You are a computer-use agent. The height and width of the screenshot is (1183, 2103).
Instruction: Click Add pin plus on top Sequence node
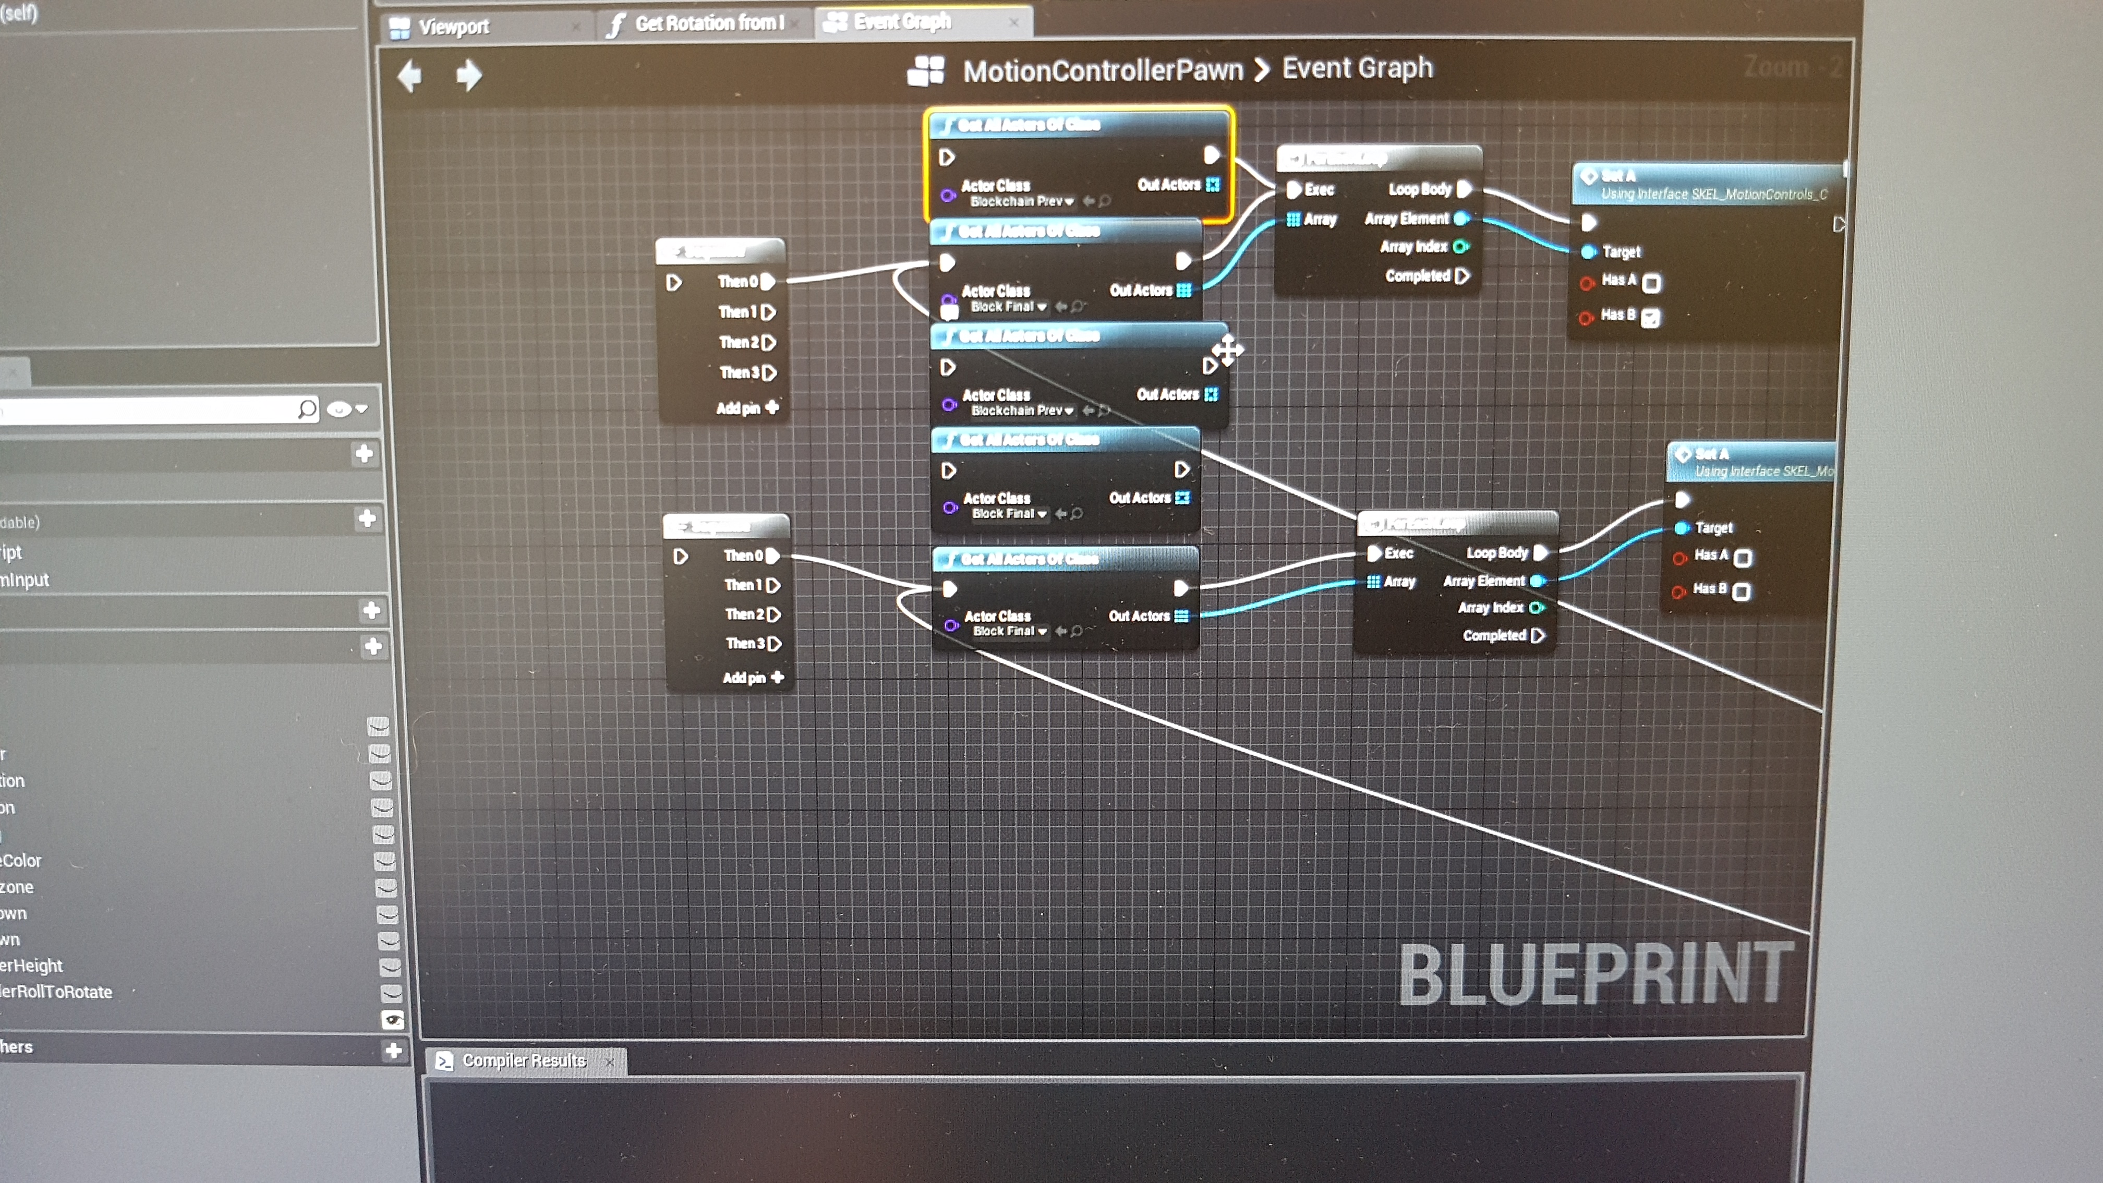click(772, 406)
